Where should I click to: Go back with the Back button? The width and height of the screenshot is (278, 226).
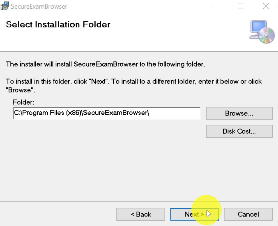point(141,214)
